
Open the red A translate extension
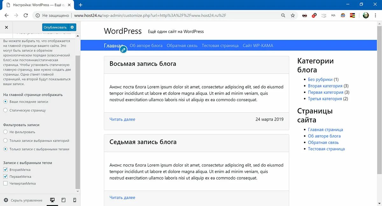pos(314,15)
